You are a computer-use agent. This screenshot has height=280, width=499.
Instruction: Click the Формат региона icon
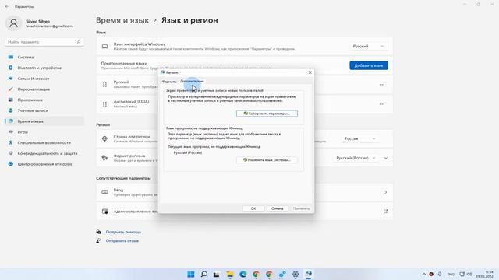click(104, 158)
